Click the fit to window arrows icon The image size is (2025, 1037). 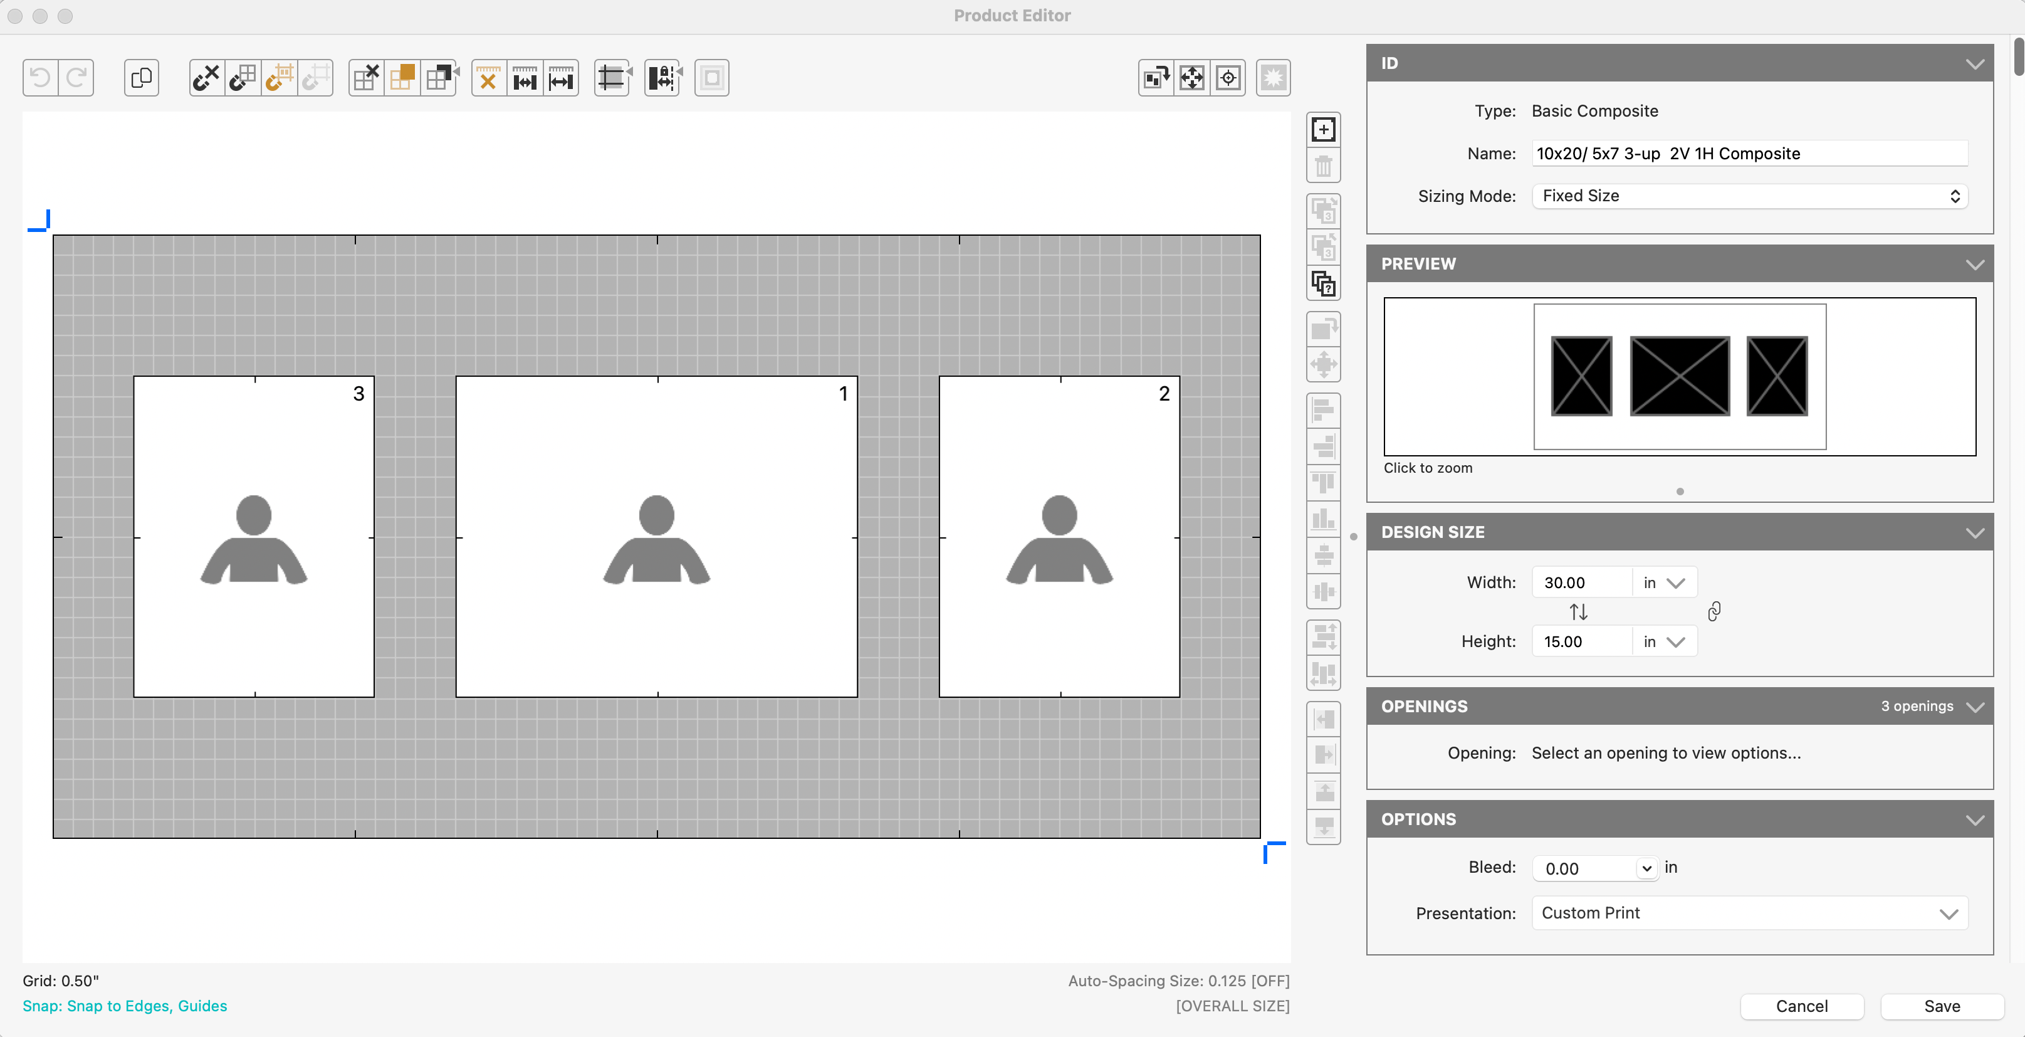(x=1191, y=78)
